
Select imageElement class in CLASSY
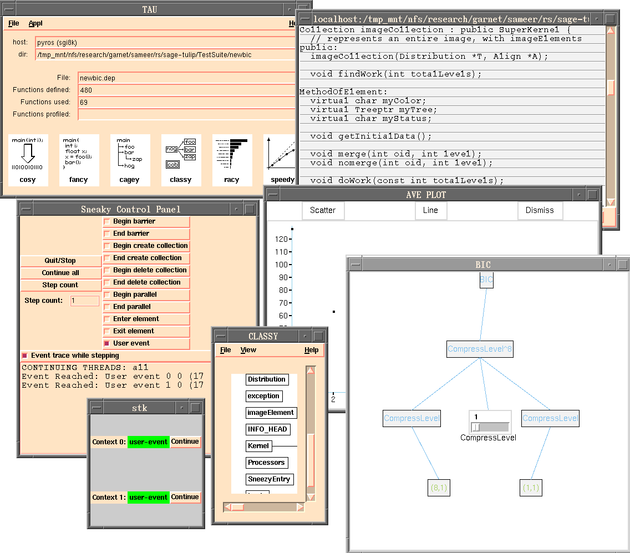point(271,413)
